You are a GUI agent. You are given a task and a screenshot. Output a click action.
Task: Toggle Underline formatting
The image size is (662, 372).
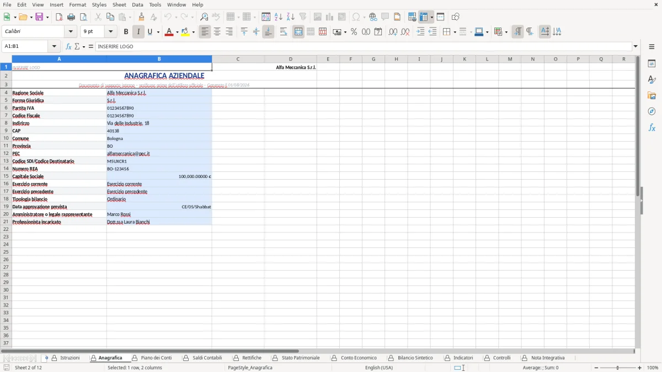point(150,32)
